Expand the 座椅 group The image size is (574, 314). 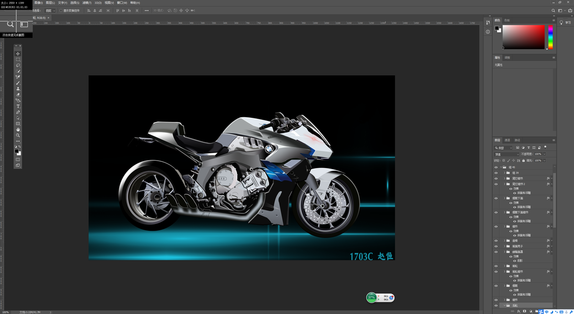pos(504,241)
